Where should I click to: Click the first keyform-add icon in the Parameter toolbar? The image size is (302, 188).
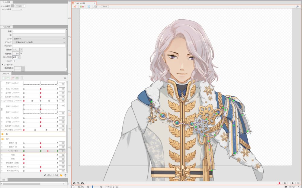tap(4, 78)
